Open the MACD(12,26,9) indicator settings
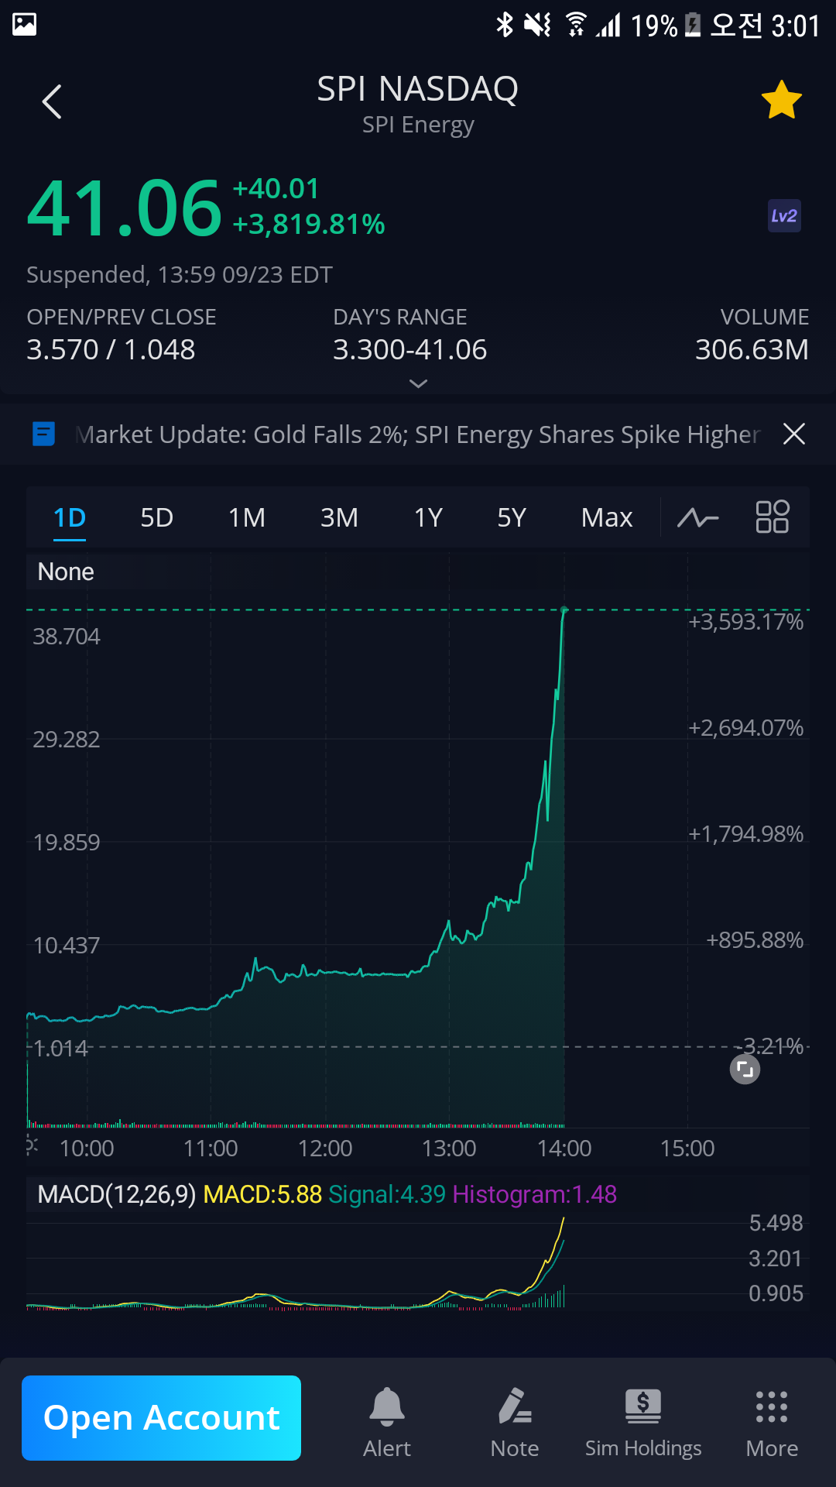 pyautogui.click(x=116, y=1194)
